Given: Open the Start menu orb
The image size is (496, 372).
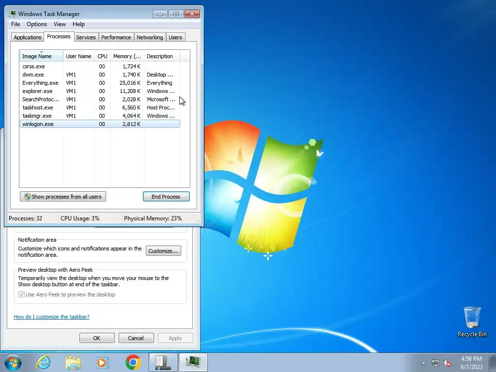Looking at the screenshot, I should (x=13, y=362).
